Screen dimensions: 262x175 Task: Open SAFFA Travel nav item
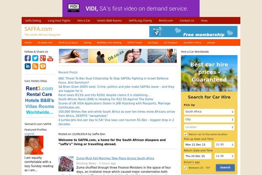[x=134, y=42]
